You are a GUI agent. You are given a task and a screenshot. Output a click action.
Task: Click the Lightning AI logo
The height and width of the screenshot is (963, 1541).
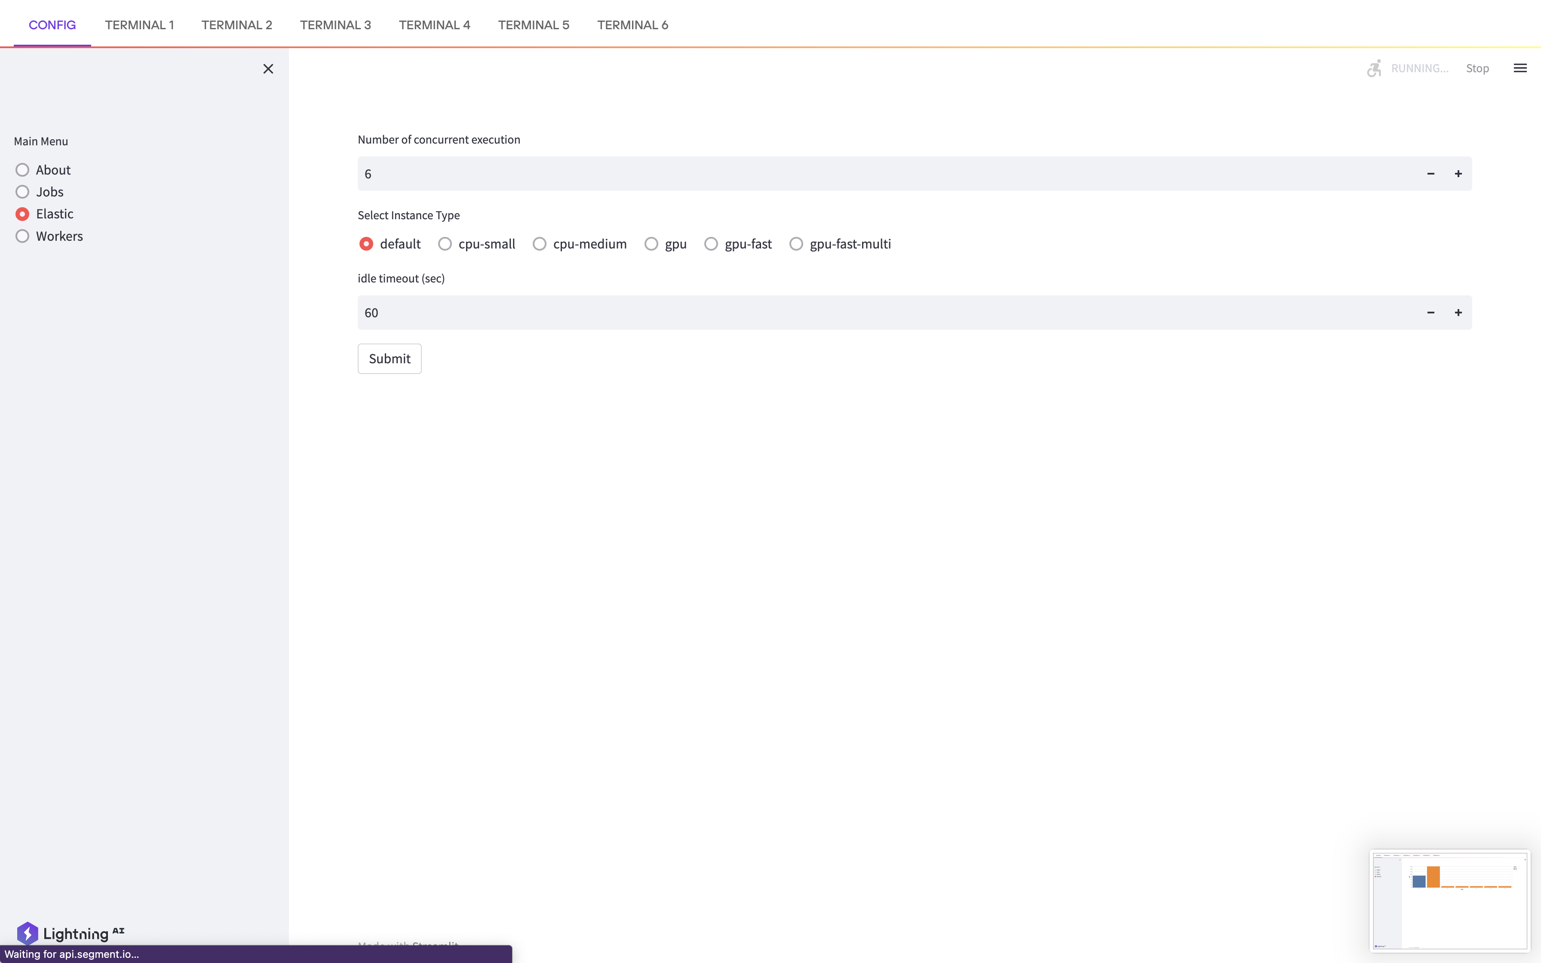70,934
